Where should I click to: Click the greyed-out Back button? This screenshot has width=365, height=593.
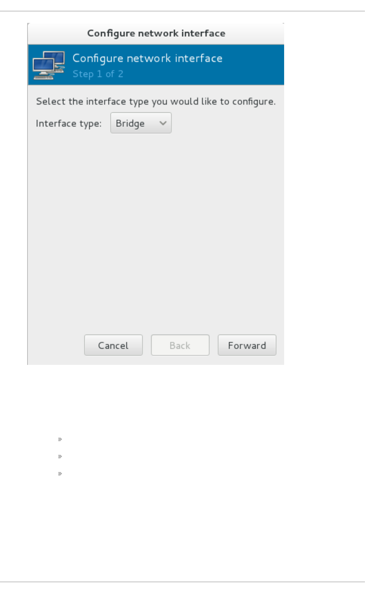tap(180, 345)
